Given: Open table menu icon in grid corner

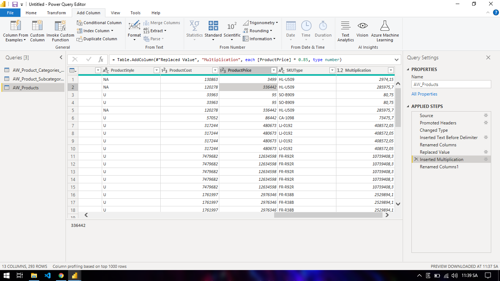Looking at the screenshot, I should [x=73, y=70].
